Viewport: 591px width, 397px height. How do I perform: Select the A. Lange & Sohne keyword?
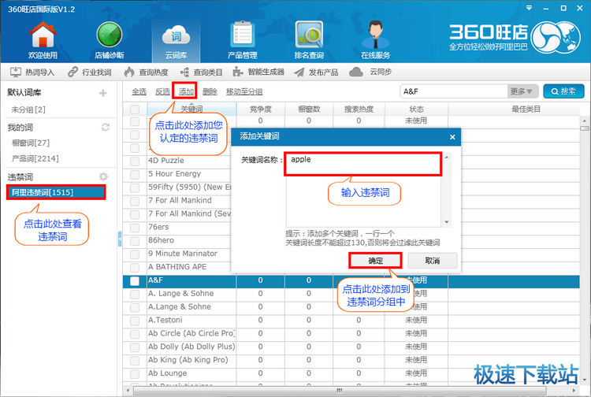pyautogui.click(x=181, y=294)
